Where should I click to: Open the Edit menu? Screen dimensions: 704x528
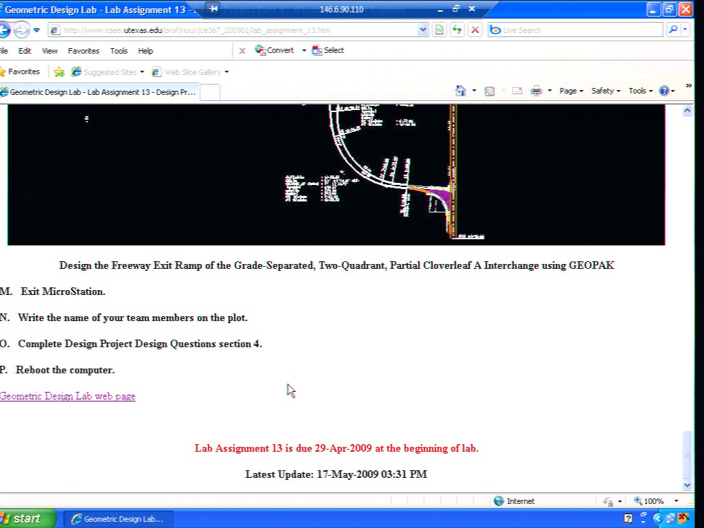(x=25, y=51)
